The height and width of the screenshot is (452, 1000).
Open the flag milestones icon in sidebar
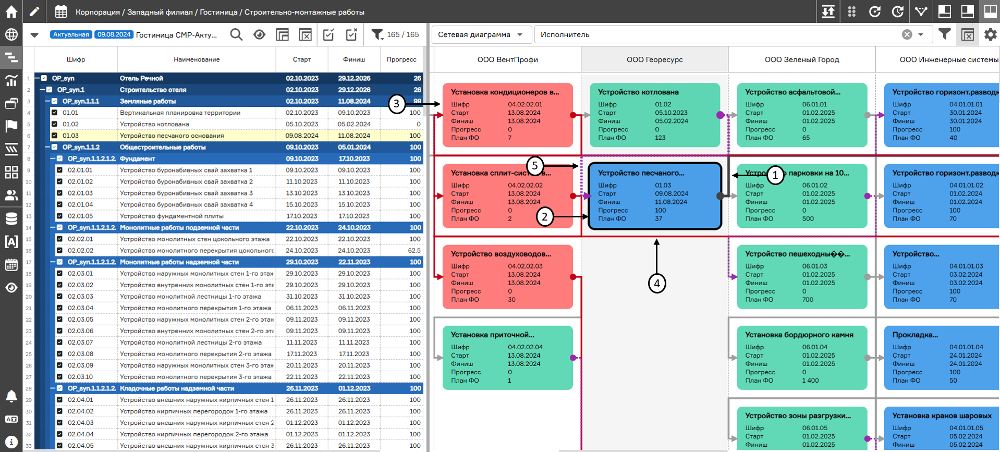11,126
